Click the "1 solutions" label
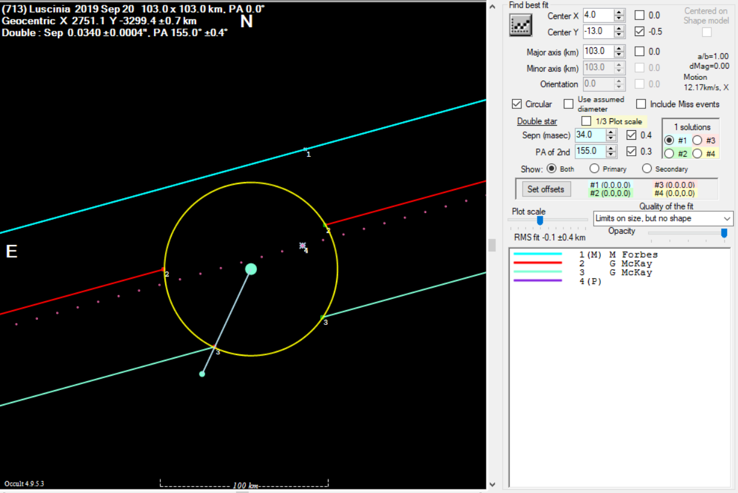Screen dimensions: 738x493 [692, 127]
